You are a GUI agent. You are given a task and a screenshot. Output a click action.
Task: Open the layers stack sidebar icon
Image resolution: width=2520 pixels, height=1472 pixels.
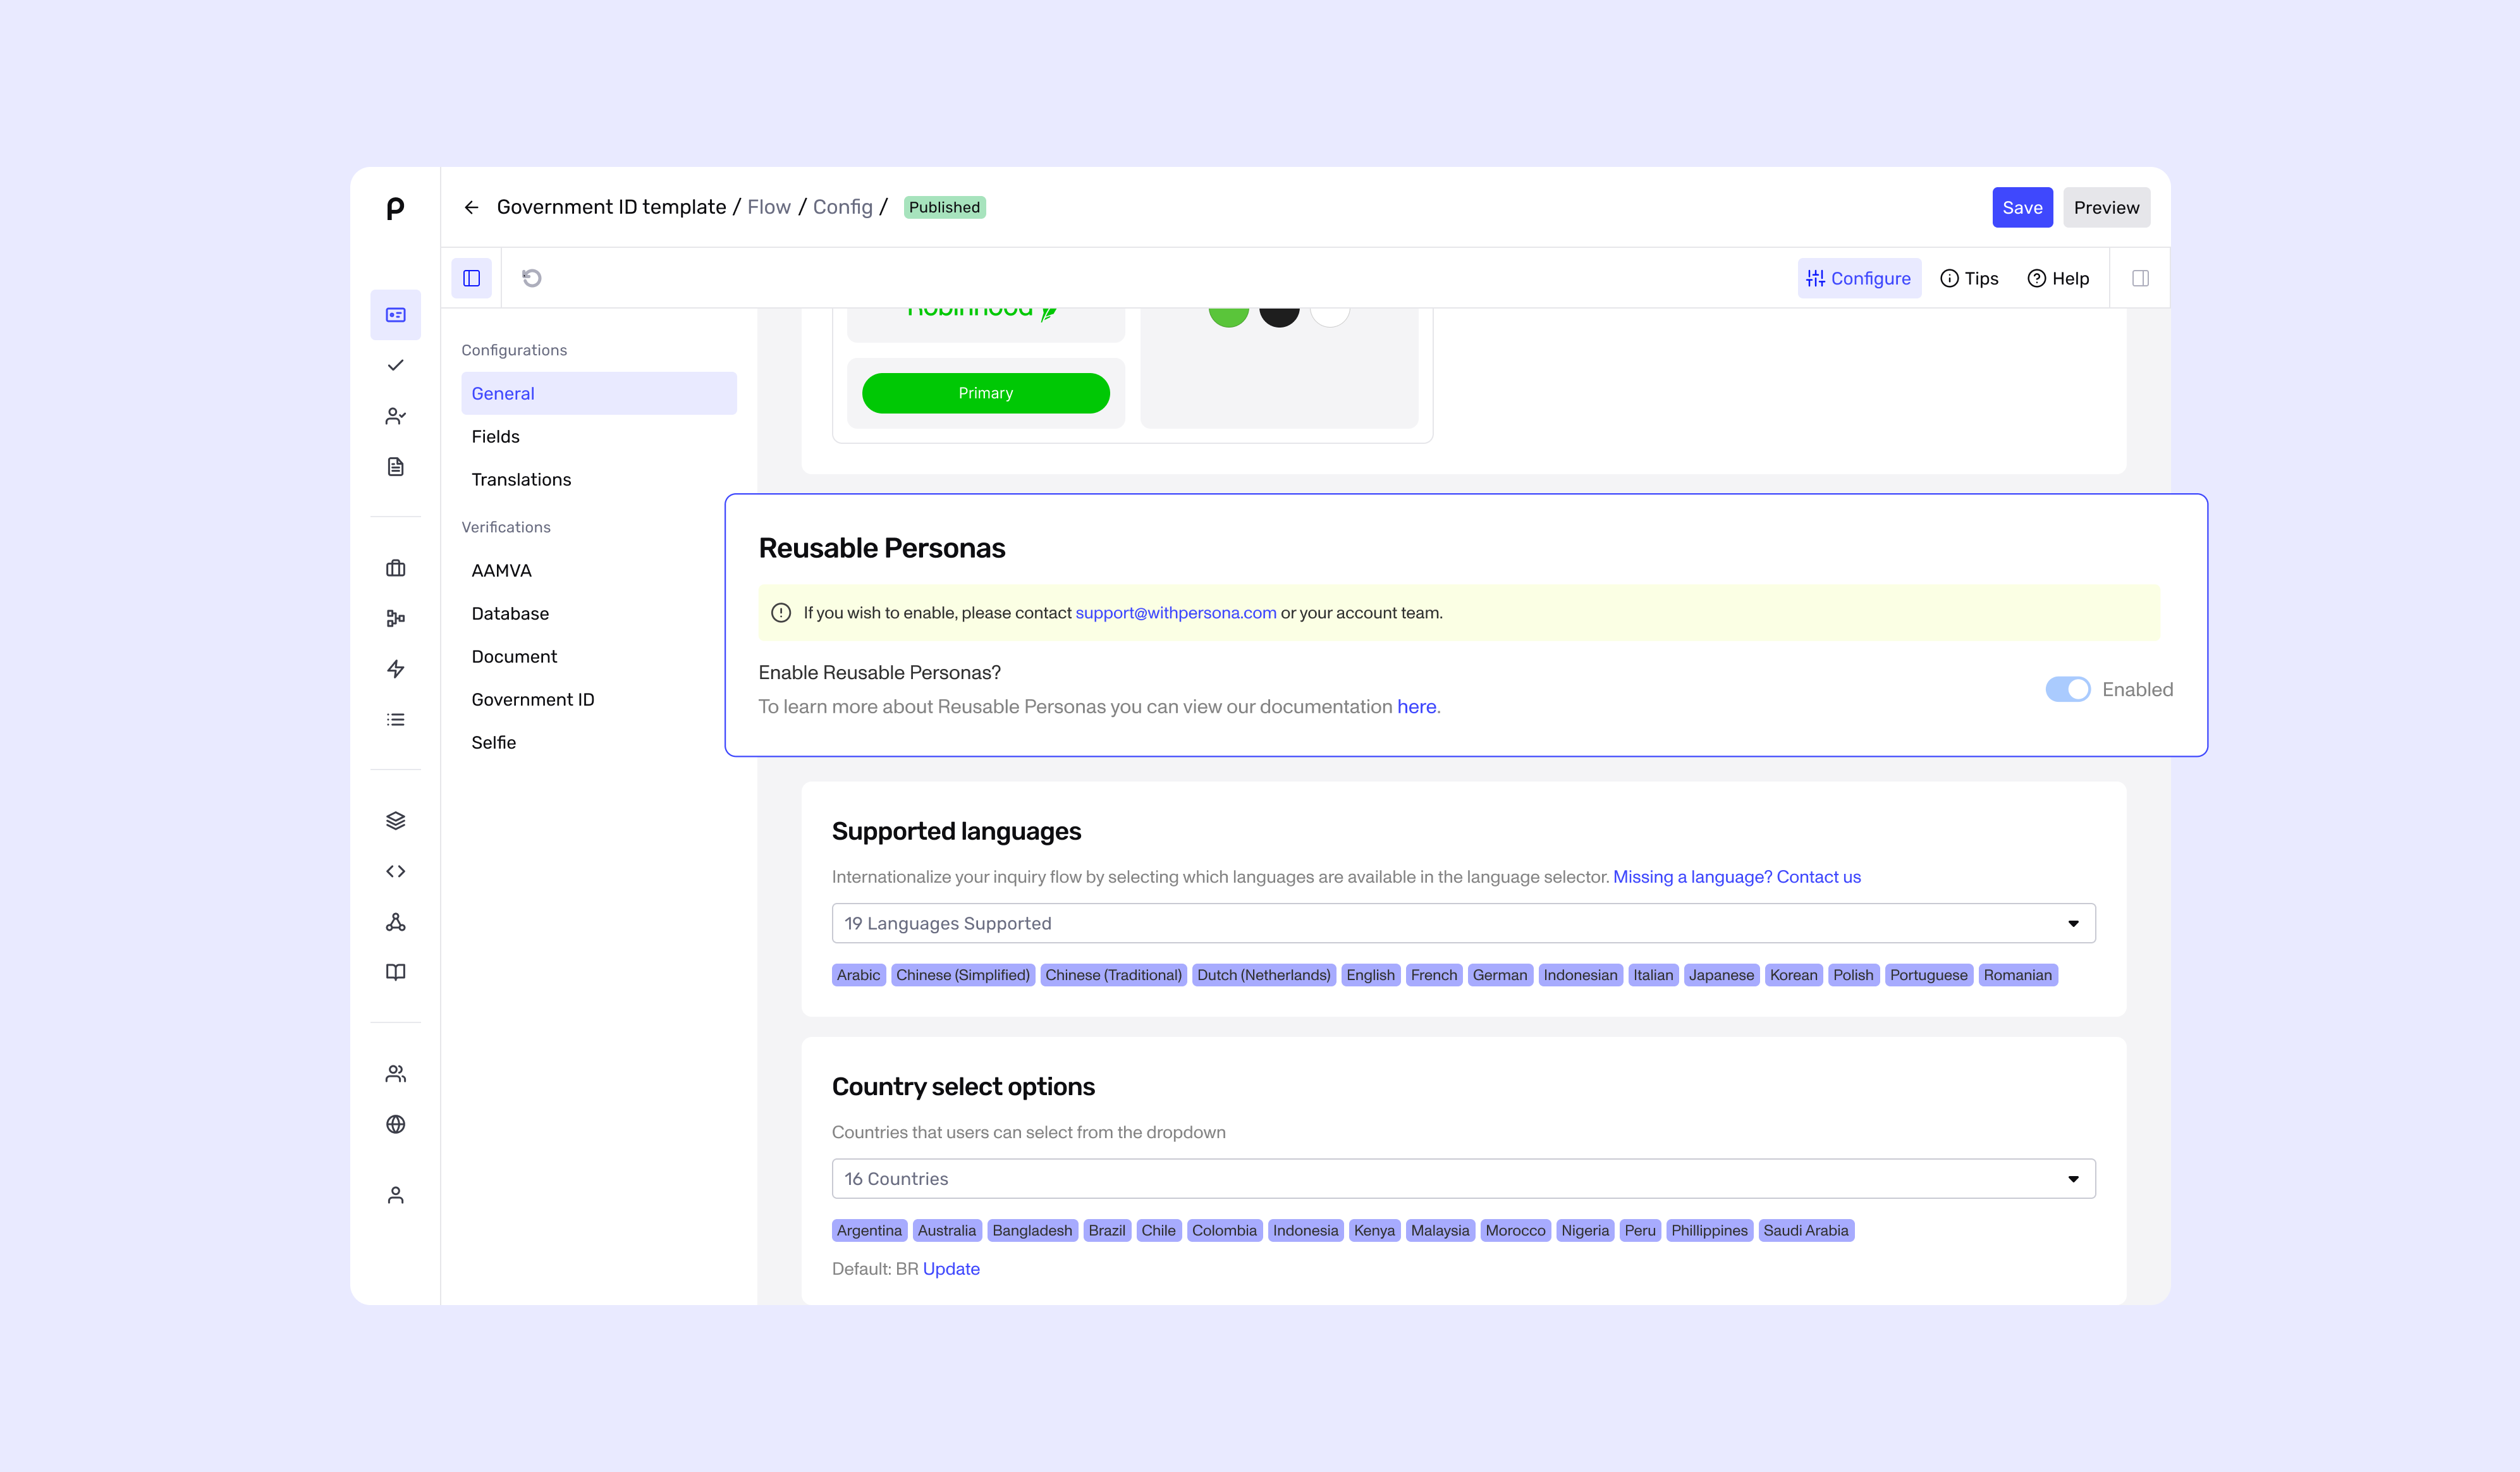point(395,821)
